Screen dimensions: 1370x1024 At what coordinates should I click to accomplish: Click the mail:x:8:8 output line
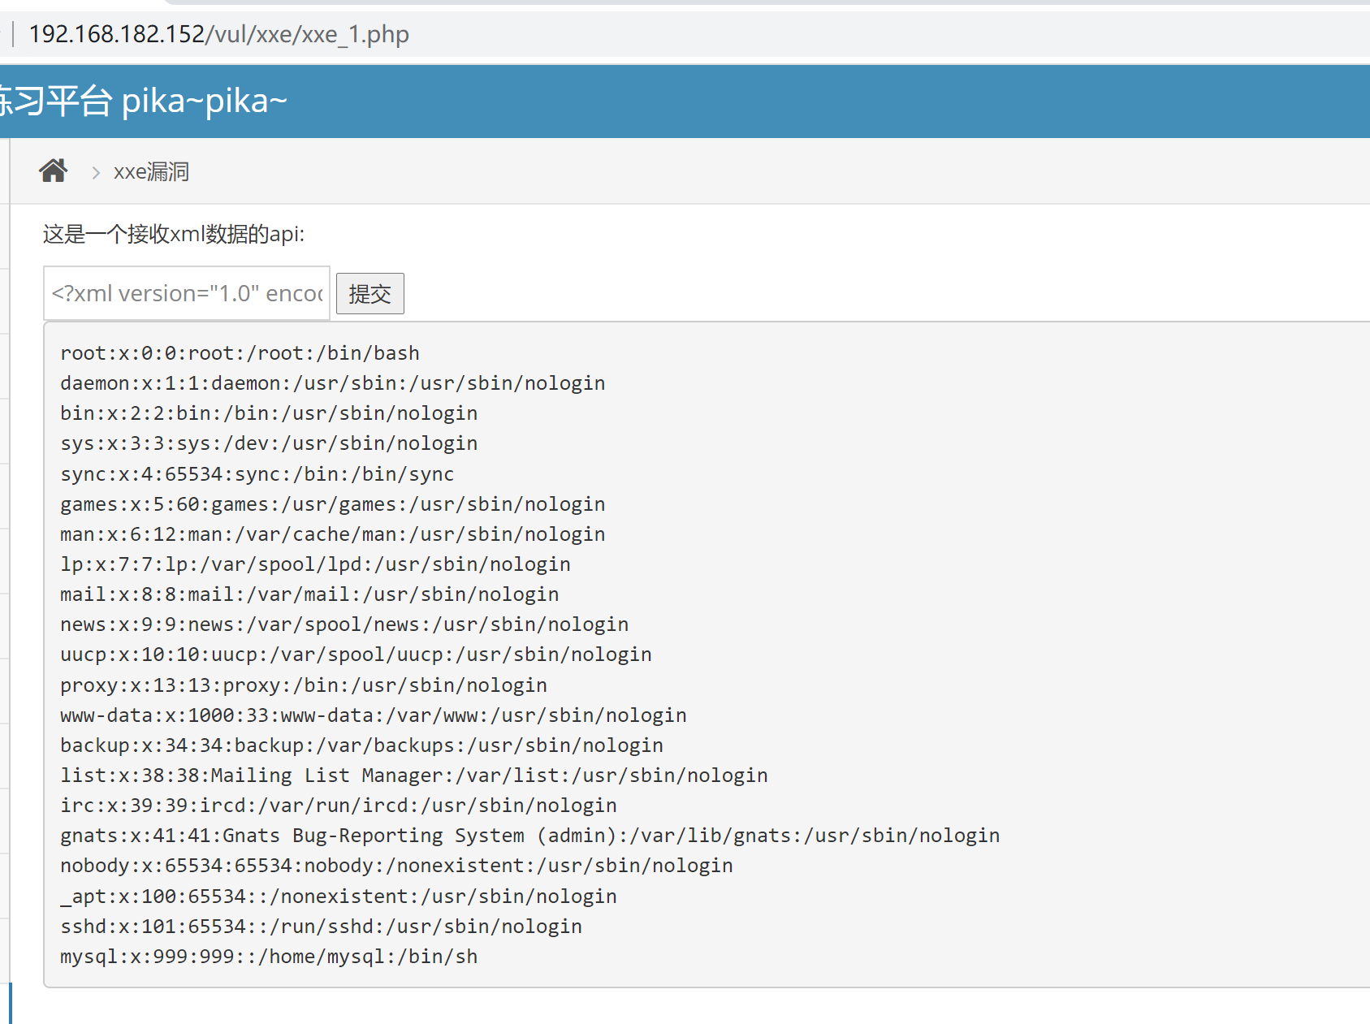[x=309, y=594]
